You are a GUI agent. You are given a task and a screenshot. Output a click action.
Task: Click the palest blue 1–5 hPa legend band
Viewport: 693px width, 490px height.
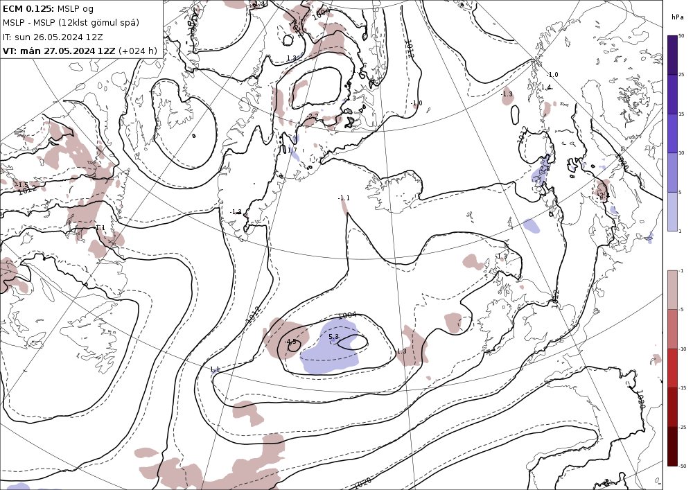[x=672, y=211]
